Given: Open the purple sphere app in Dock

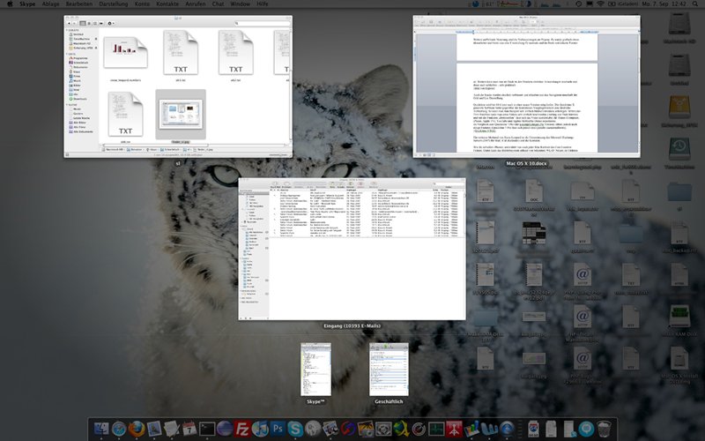Looking at the screenshot, I should point(225,429).
